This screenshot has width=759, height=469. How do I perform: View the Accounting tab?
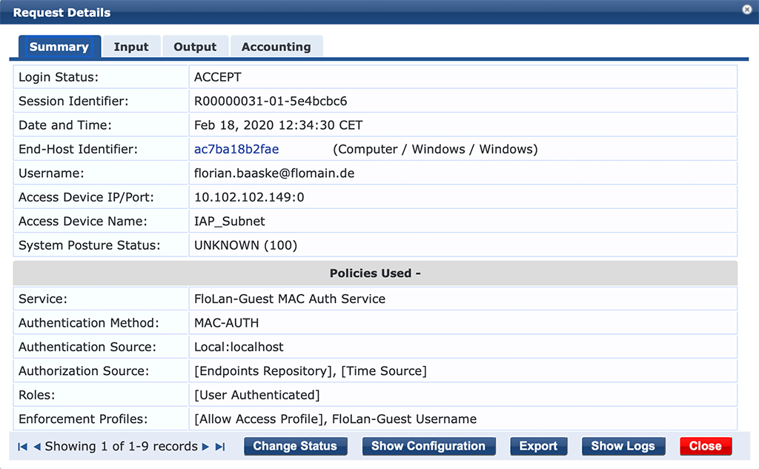point(276,46)
